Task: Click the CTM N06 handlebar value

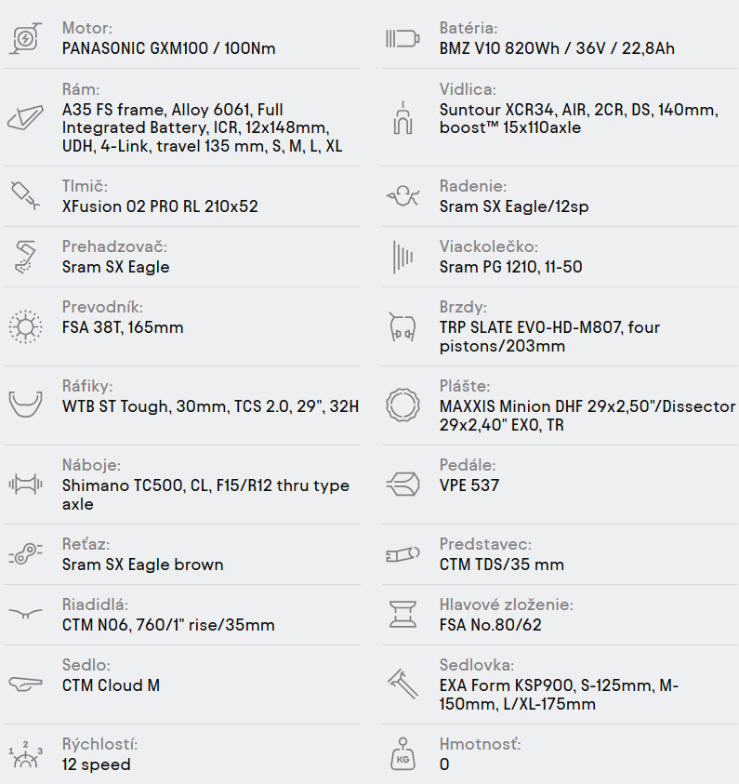Action: coord(168,625)
